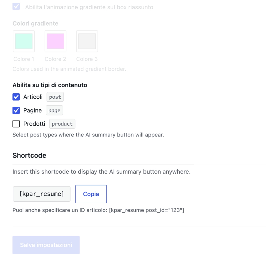The width and height of the screenshot is (266, 266).
Task: Uncheck the Pagine checkbox
Action: 16,110
